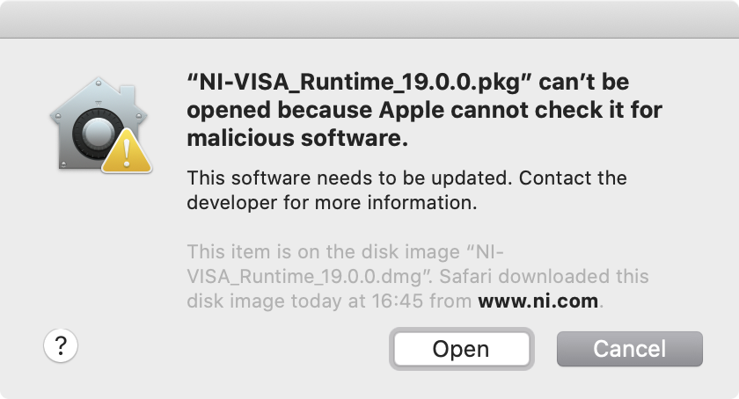Click the "Safari downloaded this" text

544,276
